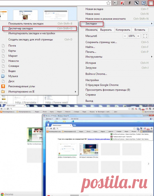The height and width of the screenshot is (196, 154).
Task: Click Ctrl+Alt+Del in the Virtual PC toolbar
Action: [x=75, y=119]
